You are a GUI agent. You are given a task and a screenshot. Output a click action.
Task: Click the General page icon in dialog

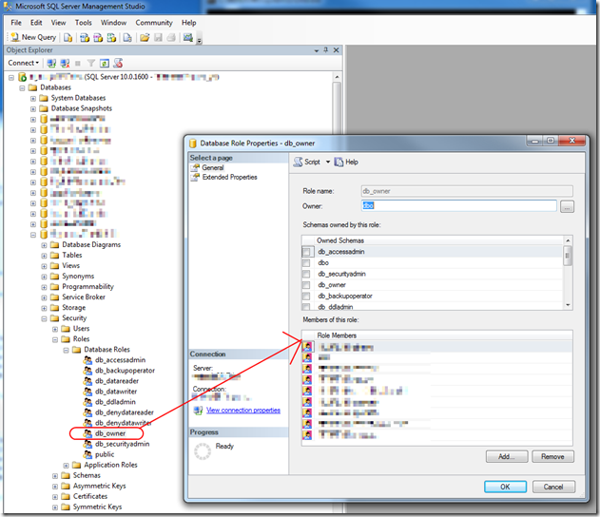pyautogui.click(x=196, y=167)
